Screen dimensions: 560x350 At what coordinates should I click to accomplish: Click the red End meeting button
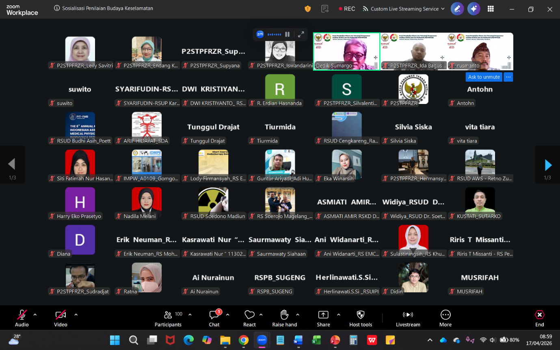click(539, 318)
